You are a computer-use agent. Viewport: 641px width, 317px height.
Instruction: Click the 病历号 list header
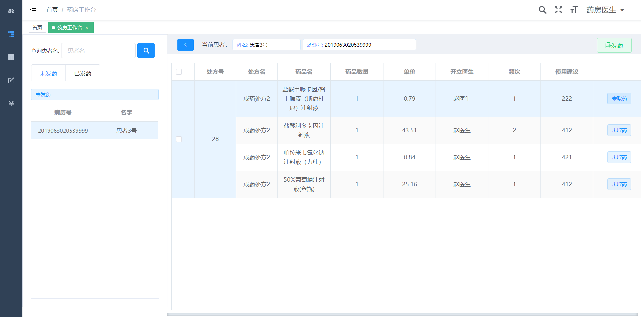tap(63, 113)
